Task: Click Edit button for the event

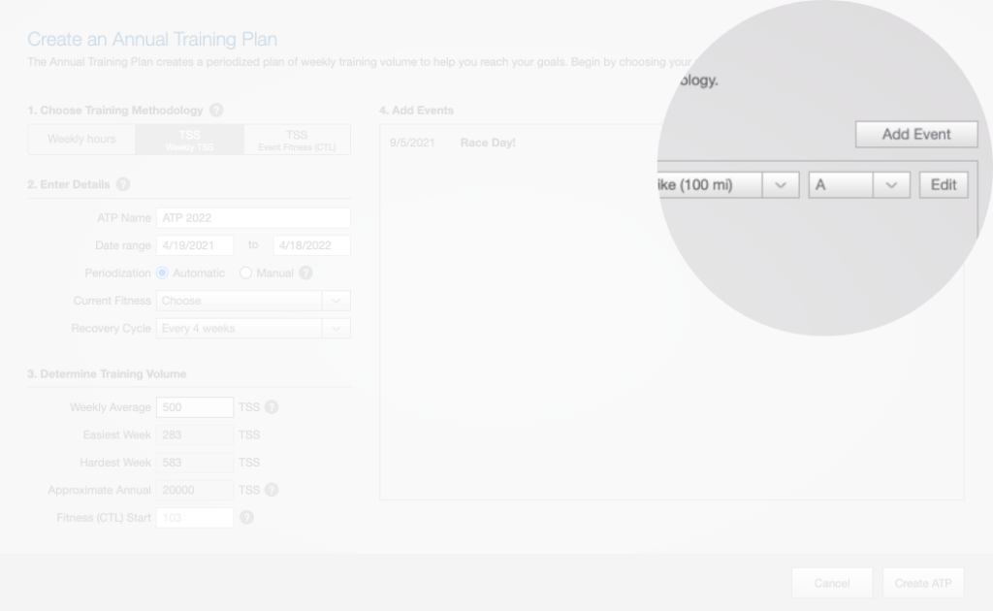Action: pyautogui.click(x=943, y=185)
